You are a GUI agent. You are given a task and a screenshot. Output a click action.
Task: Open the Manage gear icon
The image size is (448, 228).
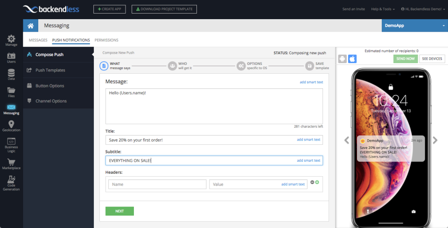tap(11, 39)
